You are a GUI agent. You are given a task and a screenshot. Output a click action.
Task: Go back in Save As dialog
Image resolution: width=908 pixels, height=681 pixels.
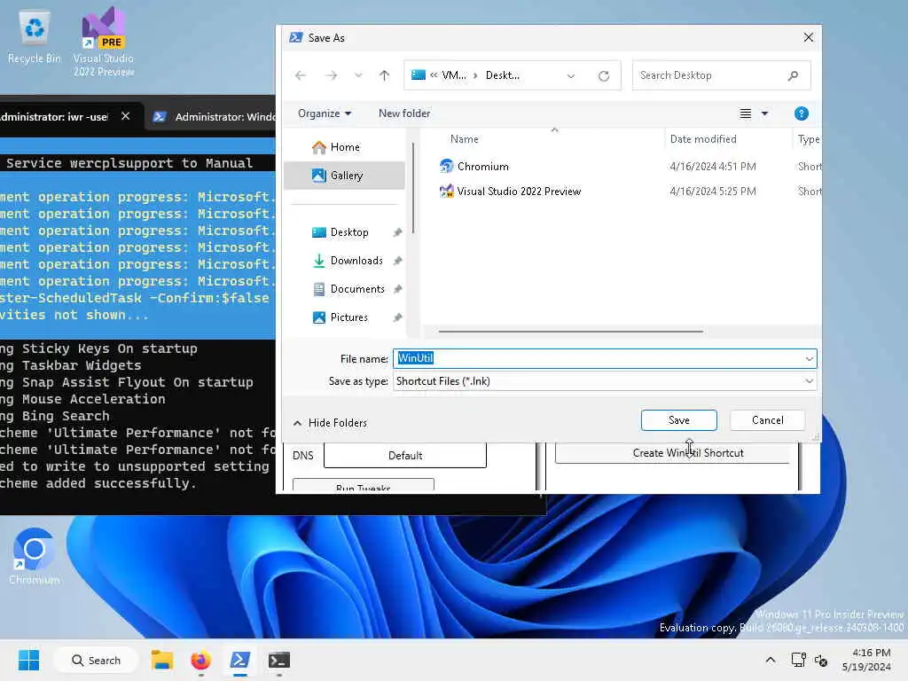(x=300, y=75)
